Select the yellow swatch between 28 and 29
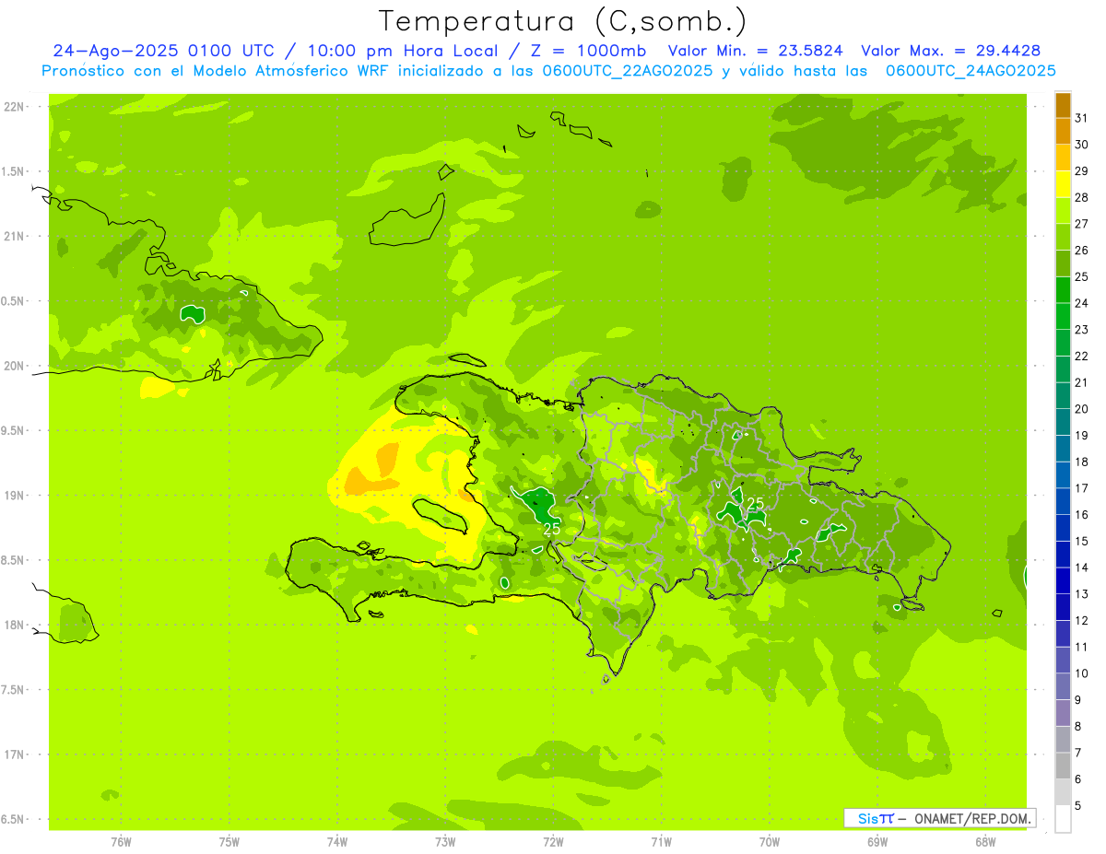 1063,184
